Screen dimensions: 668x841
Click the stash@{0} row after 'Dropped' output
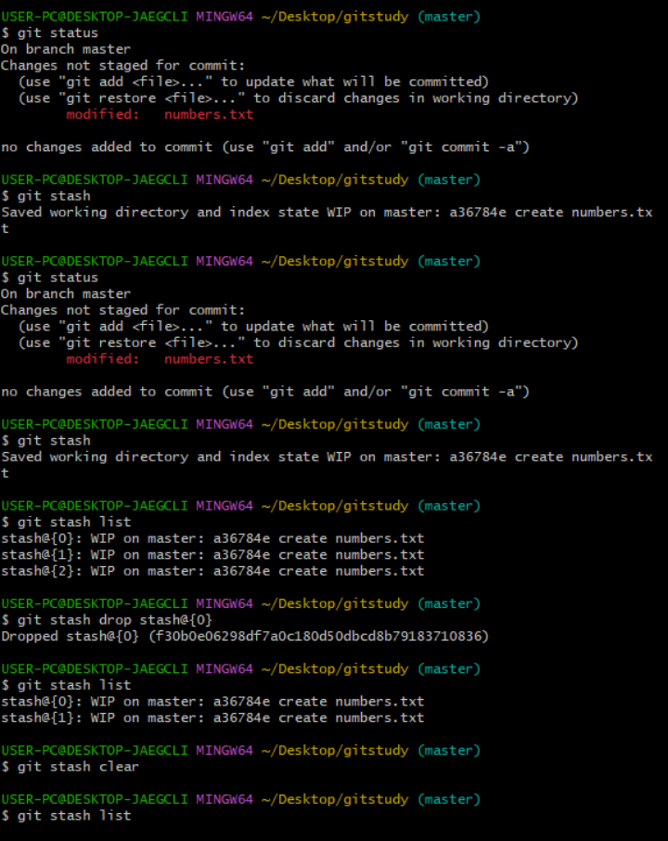[x=212, y=702]
